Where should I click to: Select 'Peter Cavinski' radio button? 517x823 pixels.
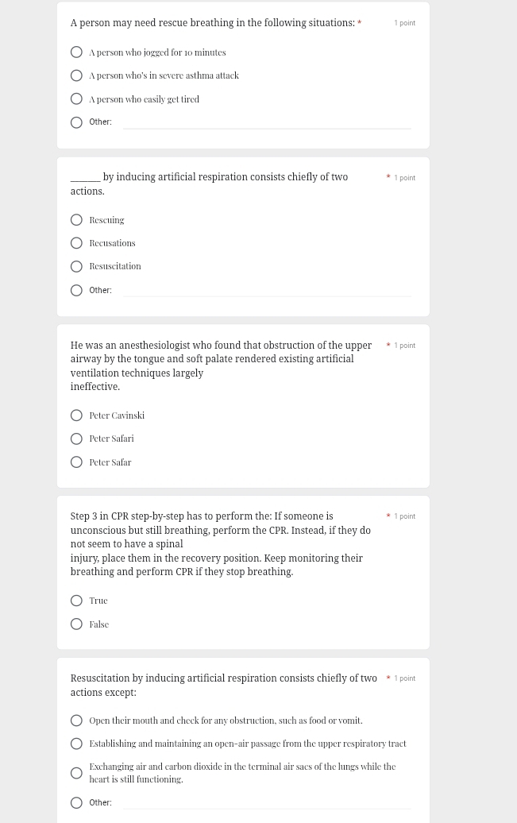point(76,415)
